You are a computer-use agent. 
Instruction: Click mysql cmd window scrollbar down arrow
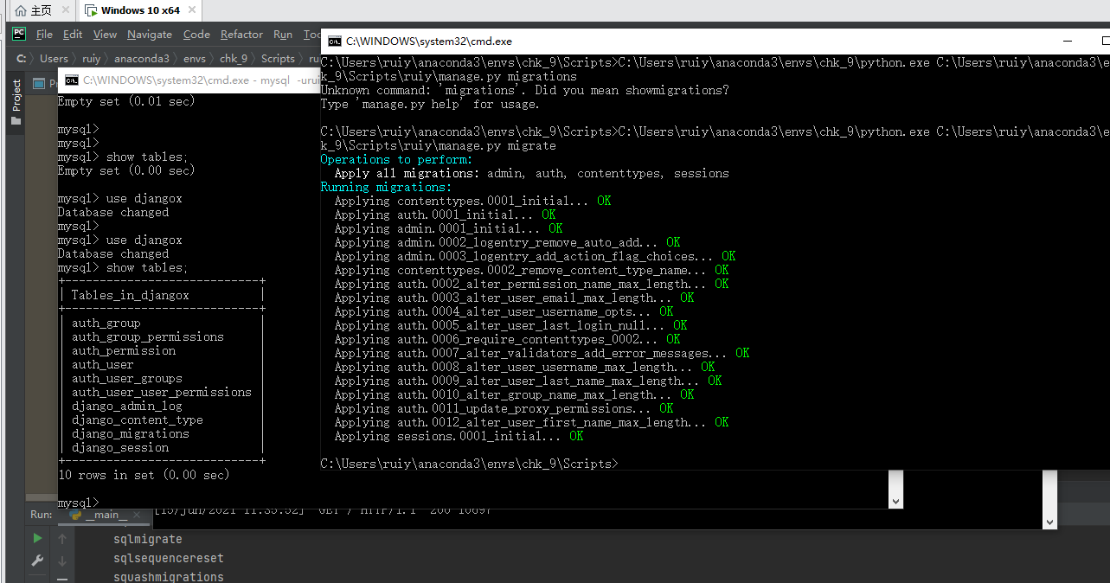(x=895, y=502)
